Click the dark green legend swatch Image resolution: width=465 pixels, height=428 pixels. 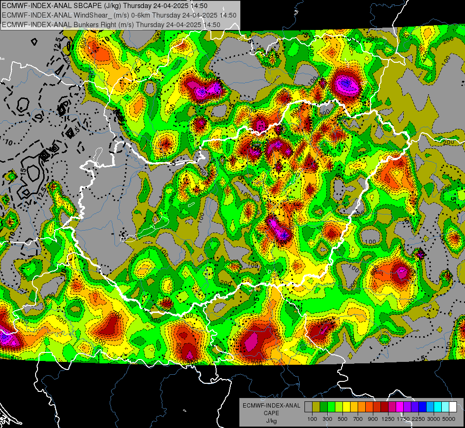coord(323,407)
